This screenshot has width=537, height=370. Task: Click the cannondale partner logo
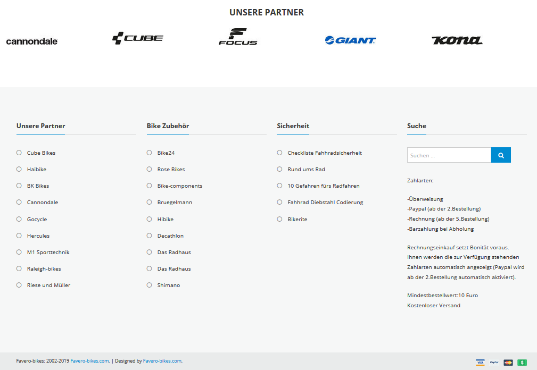click(32, 41)
